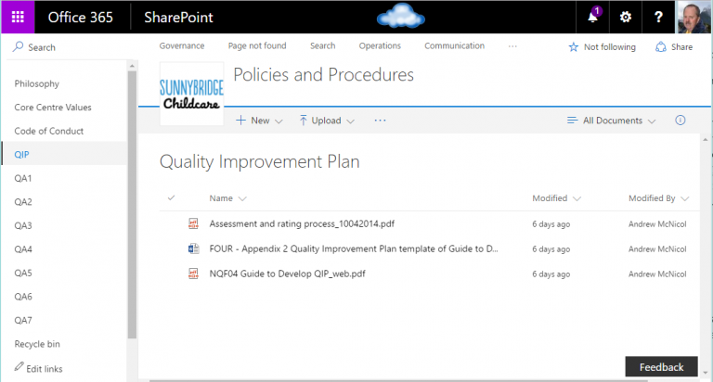Click the Sunnybridge Childcare site logo
The width and height of the screenshot is (713, 382).
pyautogui.click(x=193, y=97)
